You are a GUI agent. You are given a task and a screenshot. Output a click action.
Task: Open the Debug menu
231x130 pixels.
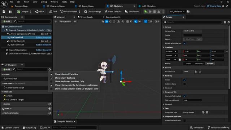click(44, 2)
